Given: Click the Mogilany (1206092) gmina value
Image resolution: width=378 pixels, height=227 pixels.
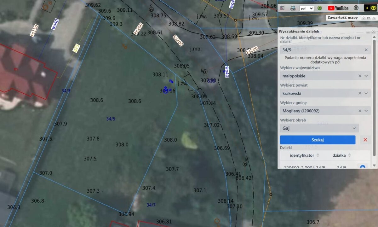Looking at the screenshot, I should pos(301,111).
